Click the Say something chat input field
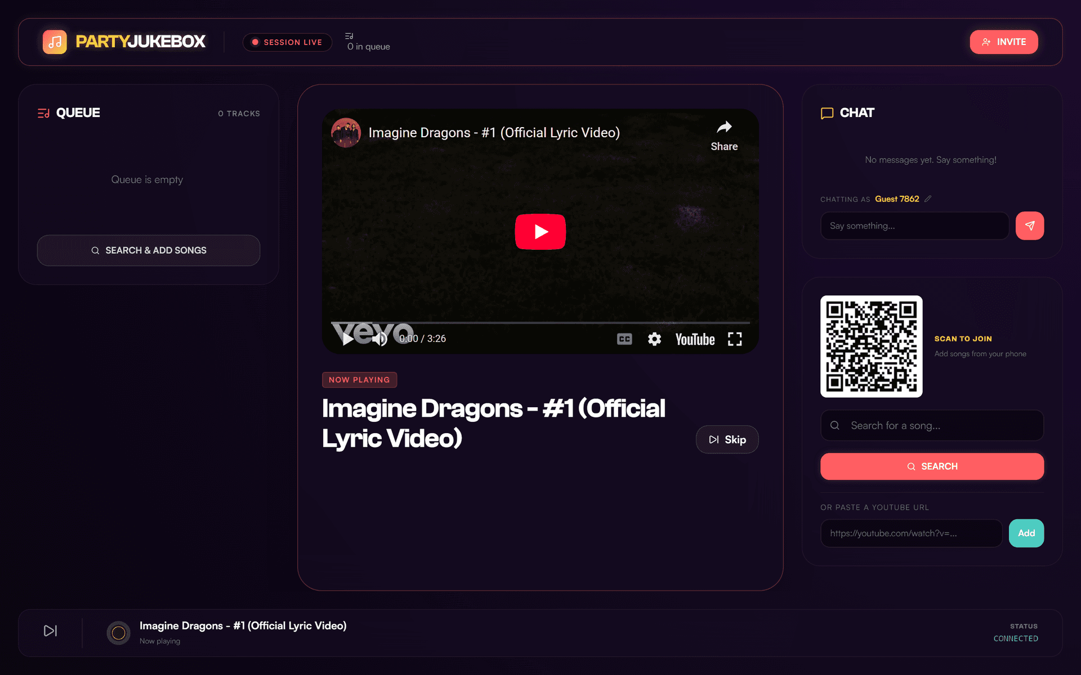The image size is (1081, 675). (914, 226)
